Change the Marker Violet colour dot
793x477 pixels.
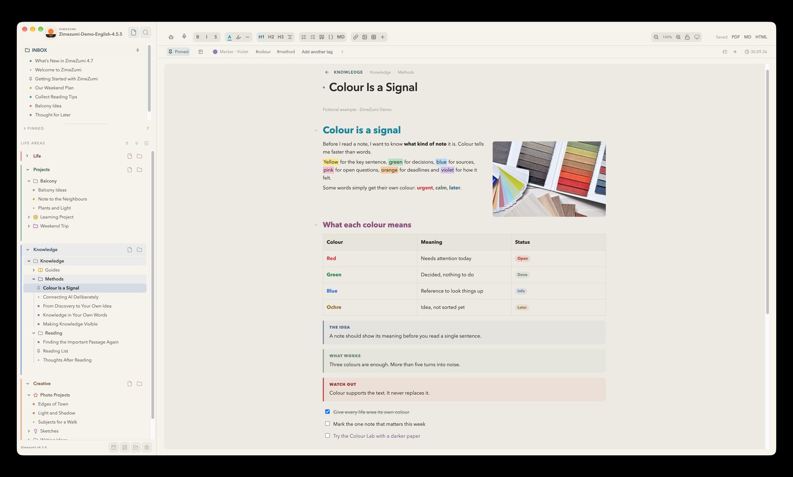click(215, 52)
